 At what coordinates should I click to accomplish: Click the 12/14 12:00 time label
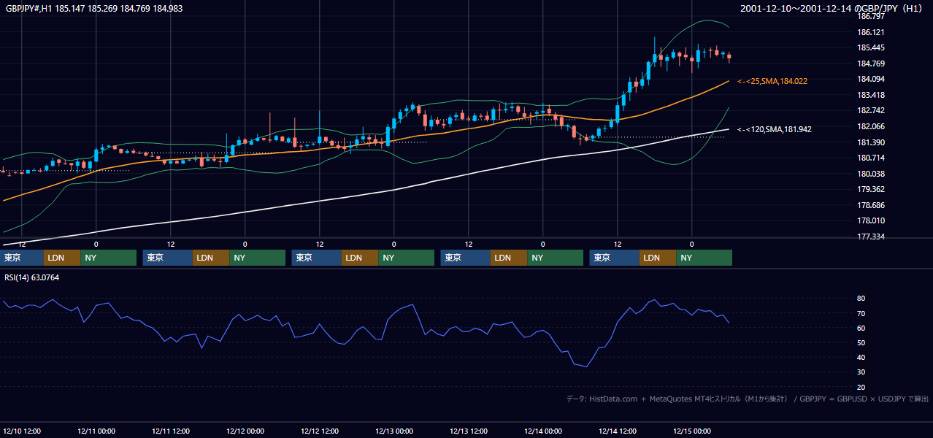click(618, 431)
